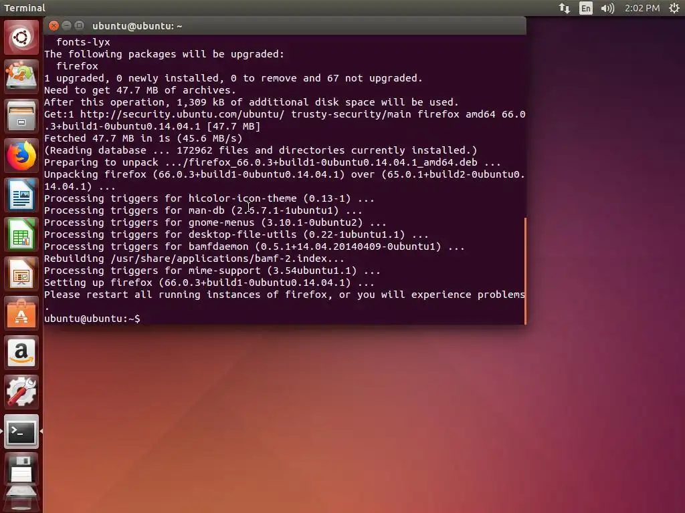Click the security.ubuntu.com URL in terminal output
The image size is (685, 513).
click(182, 114)
